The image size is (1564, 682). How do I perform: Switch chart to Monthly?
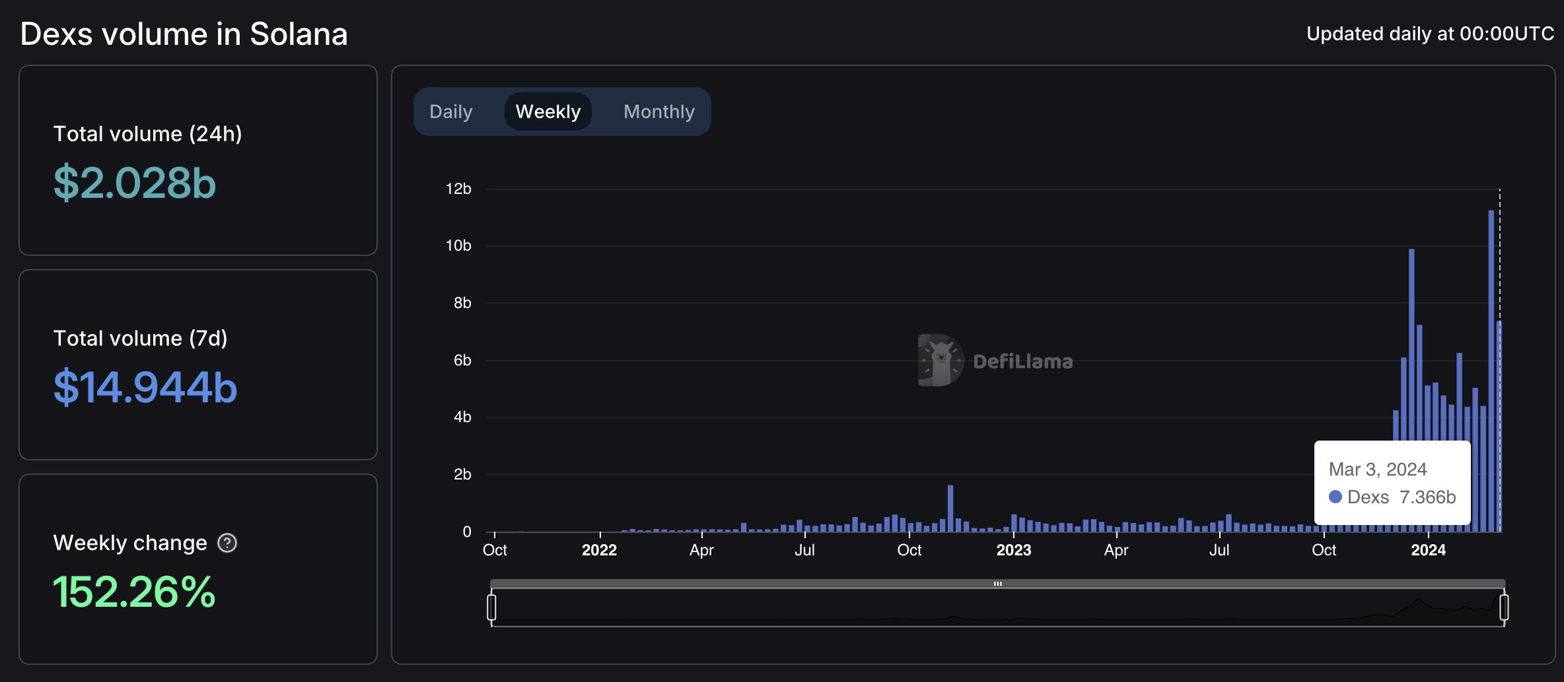[x=658, y=111]
